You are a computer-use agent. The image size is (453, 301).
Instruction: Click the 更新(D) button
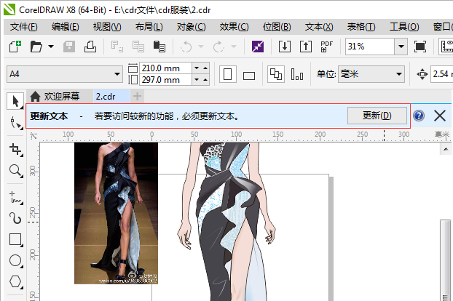[377, 116]
